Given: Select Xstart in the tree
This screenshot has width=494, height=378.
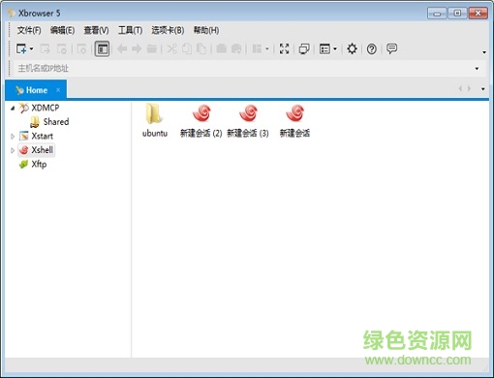Looking at the screenshot, I should click(x=42, y=136).
